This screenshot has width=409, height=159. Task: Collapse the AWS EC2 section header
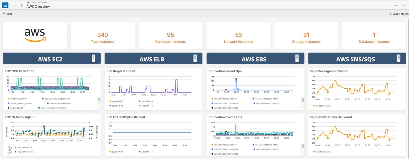pyautogui.click(x=52, y=59)
